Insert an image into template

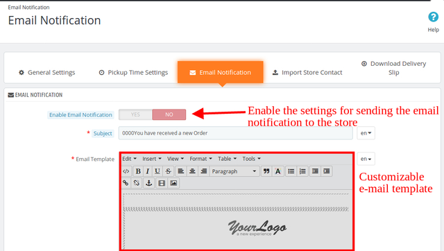[173, 183]
